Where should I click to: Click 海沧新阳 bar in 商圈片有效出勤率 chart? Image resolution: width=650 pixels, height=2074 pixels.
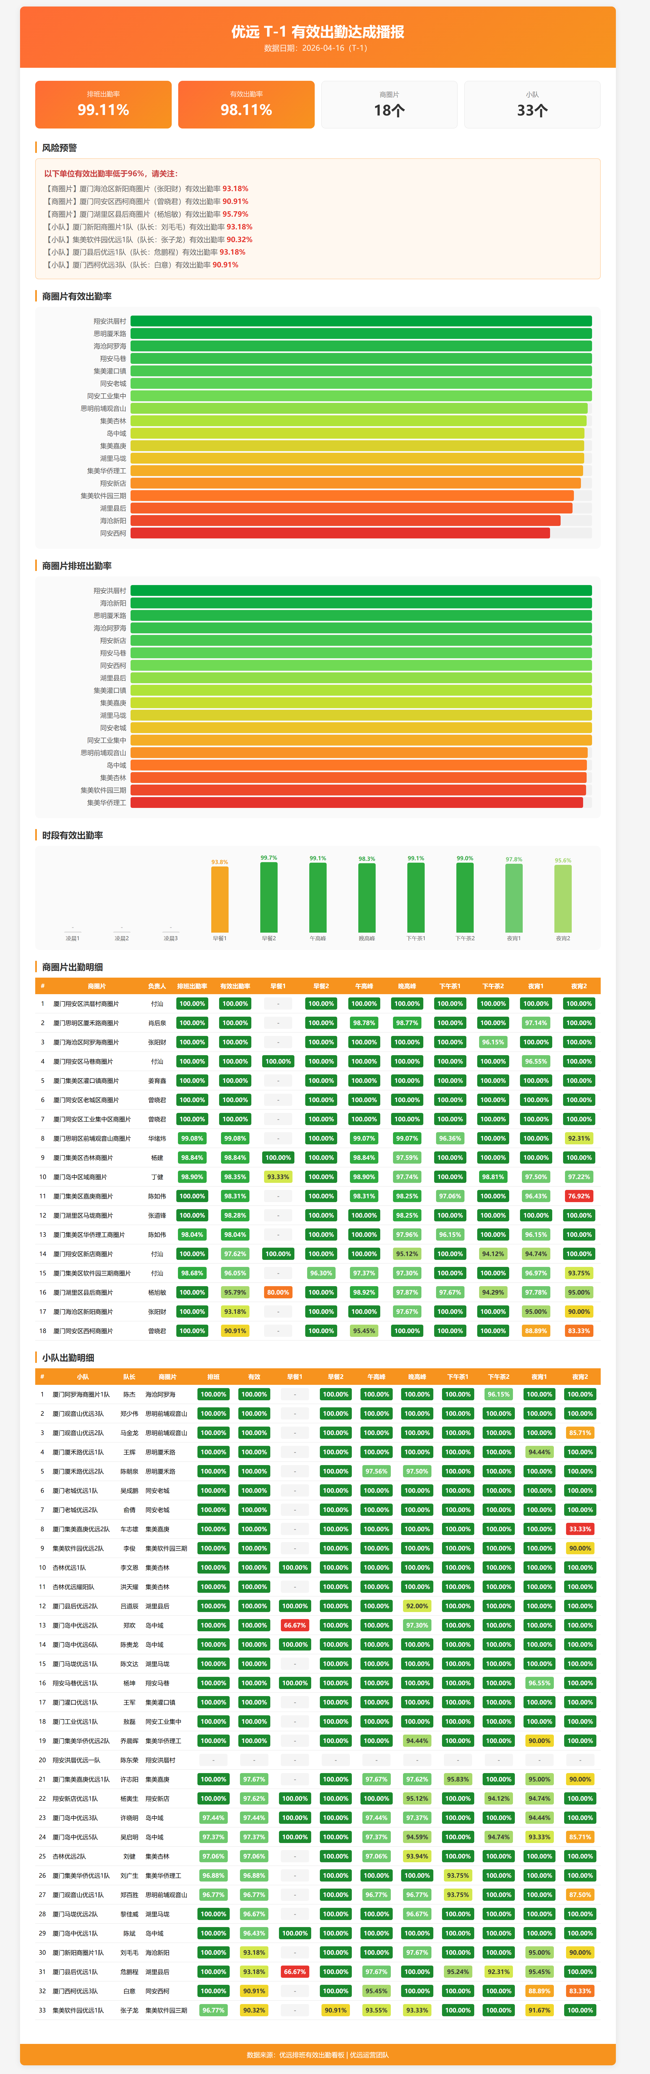pyautogui.click(x=346, y=521)
